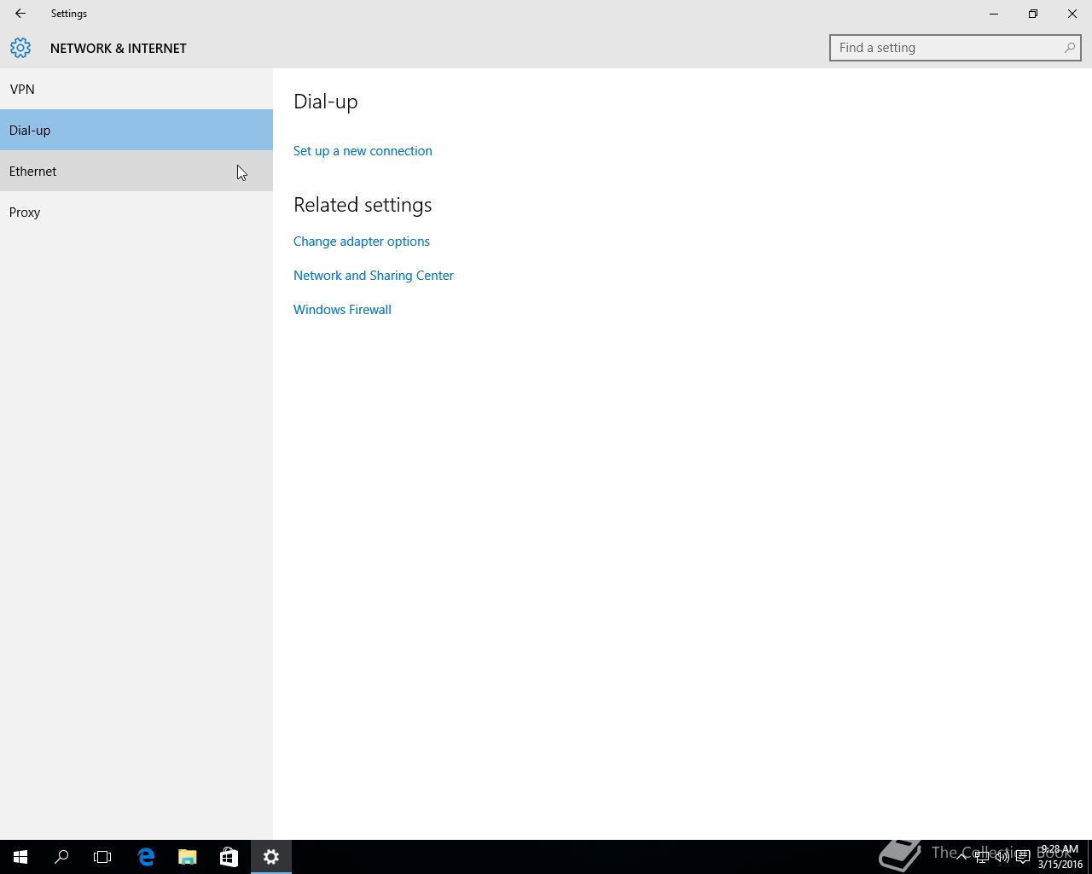Show hidden system tray icons

961,857
